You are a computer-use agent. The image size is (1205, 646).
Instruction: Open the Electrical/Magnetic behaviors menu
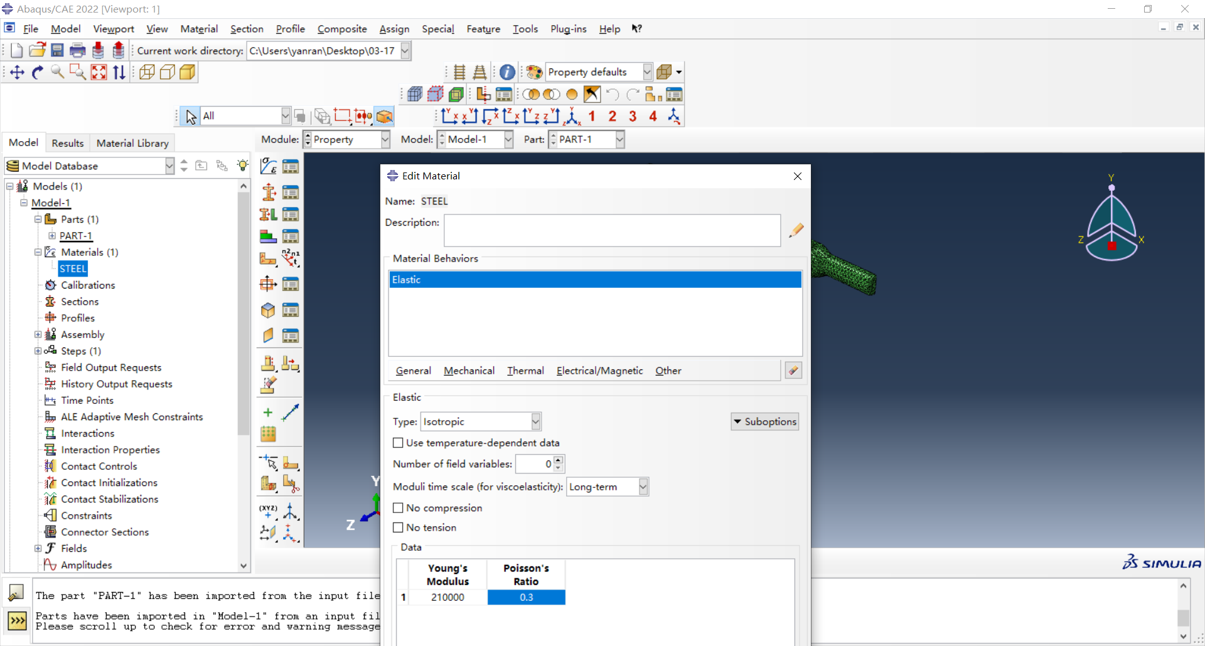click(599, 371)
